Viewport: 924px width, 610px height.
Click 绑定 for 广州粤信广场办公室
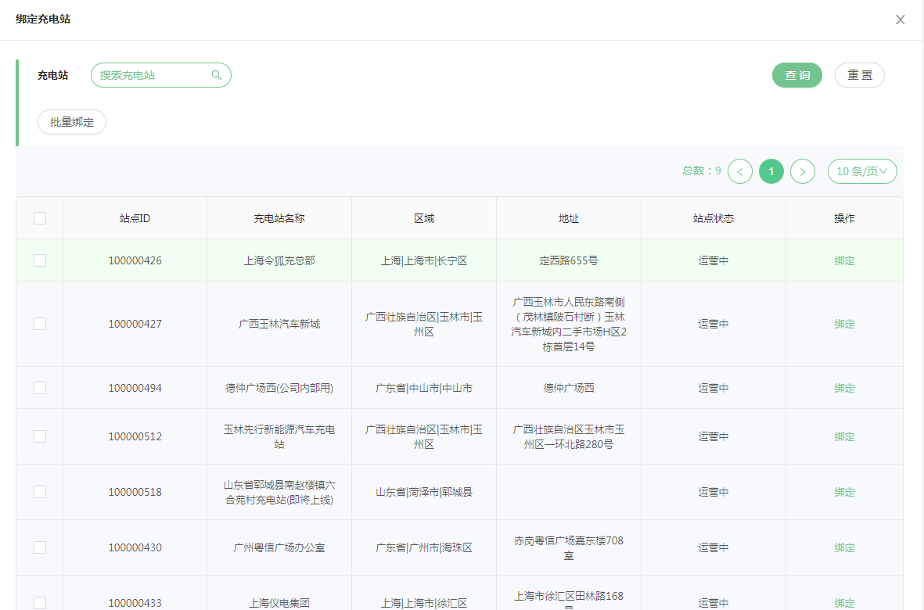point(844,548)
